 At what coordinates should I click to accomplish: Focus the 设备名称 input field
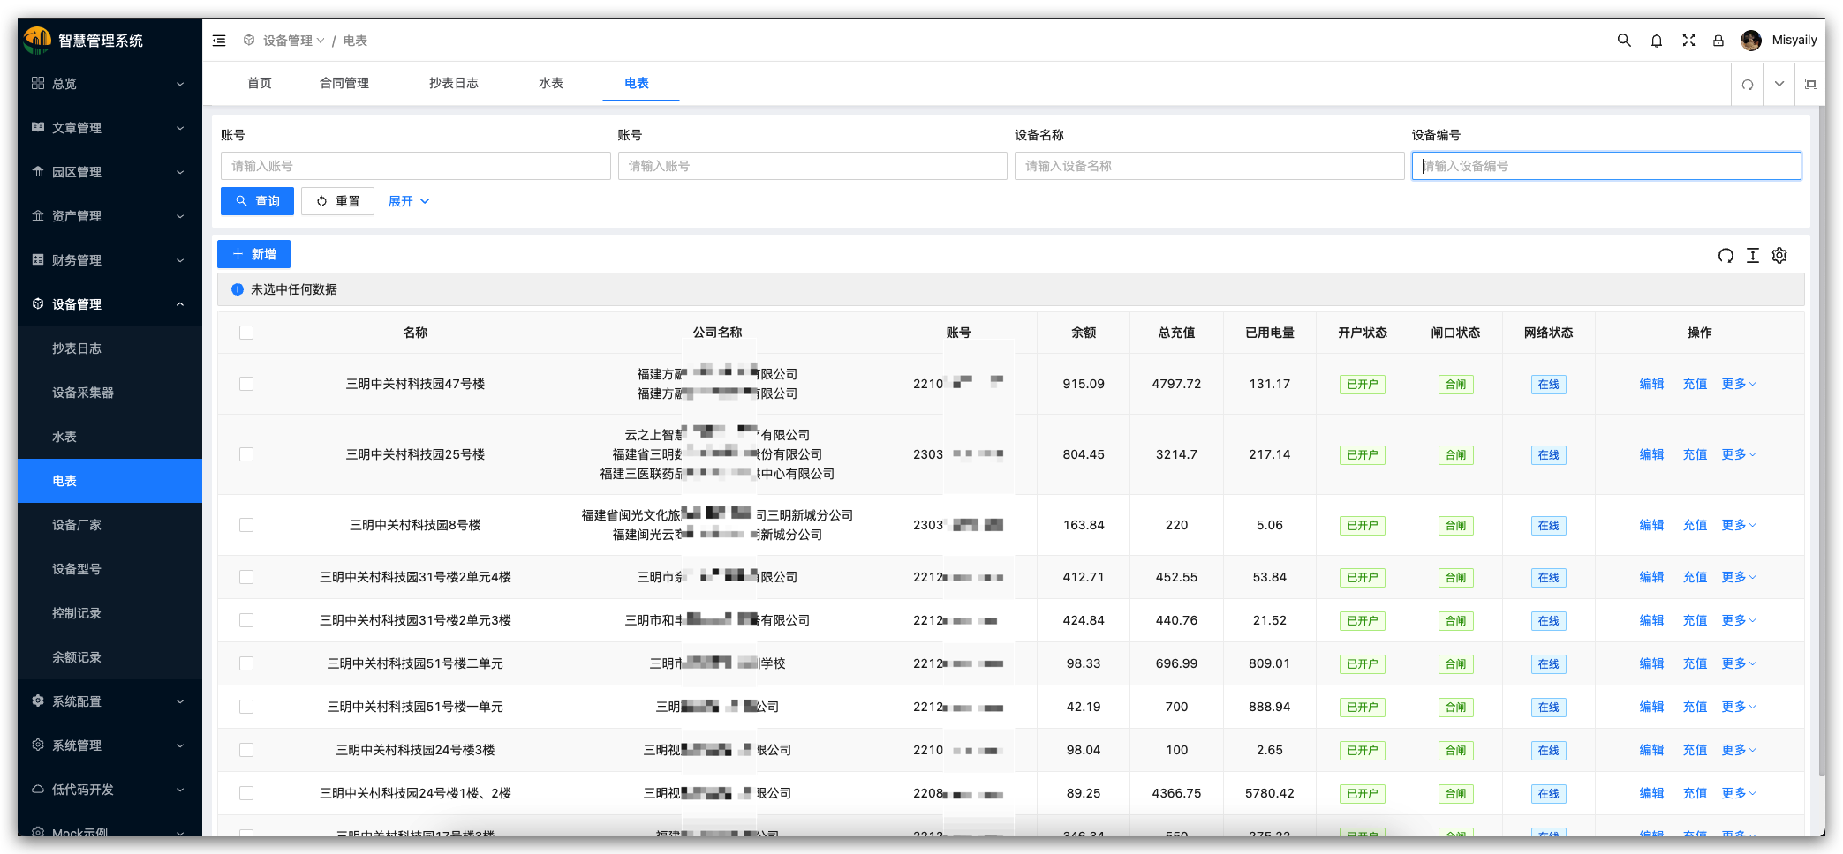point(1209,166)
